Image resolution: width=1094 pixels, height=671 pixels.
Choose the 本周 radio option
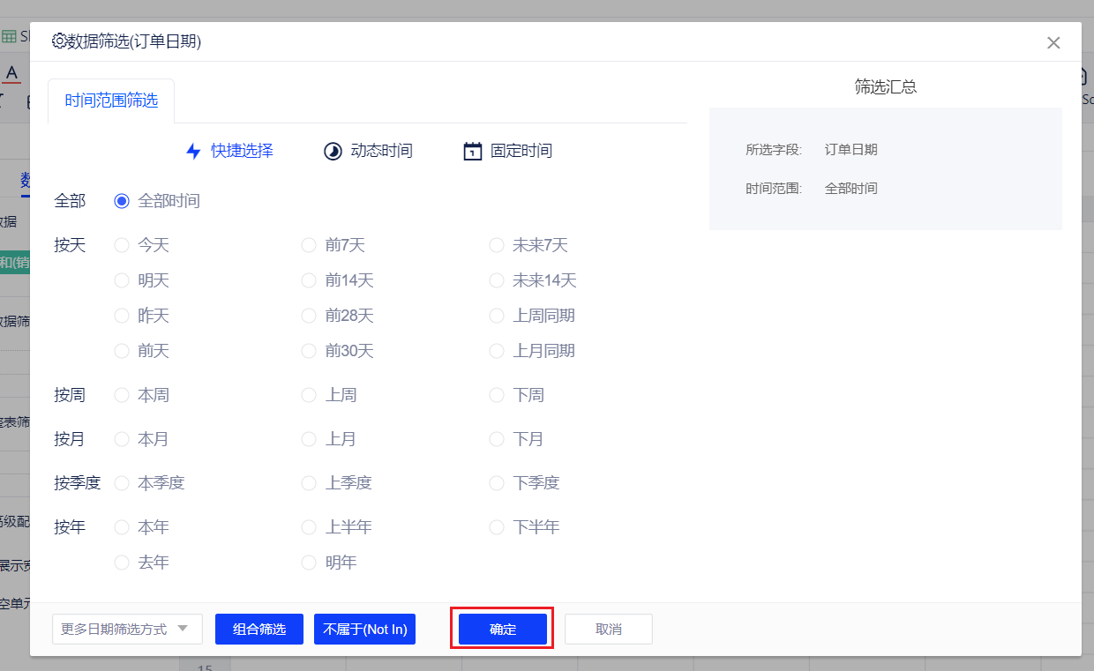click(122, 395)
